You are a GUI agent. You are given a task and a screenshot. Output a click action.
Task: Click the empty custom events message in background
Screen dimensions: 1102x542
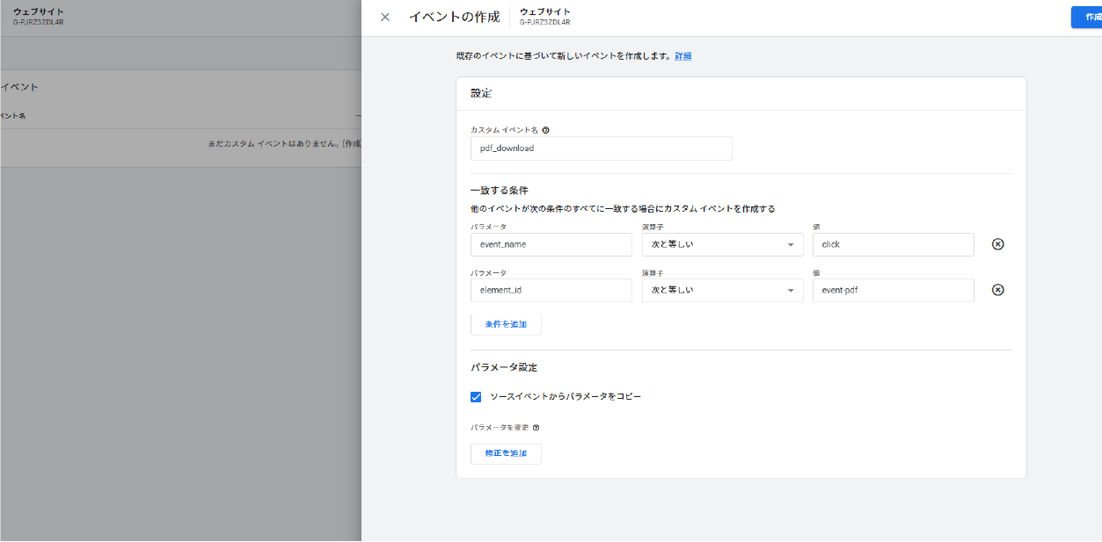coord(284,143)
